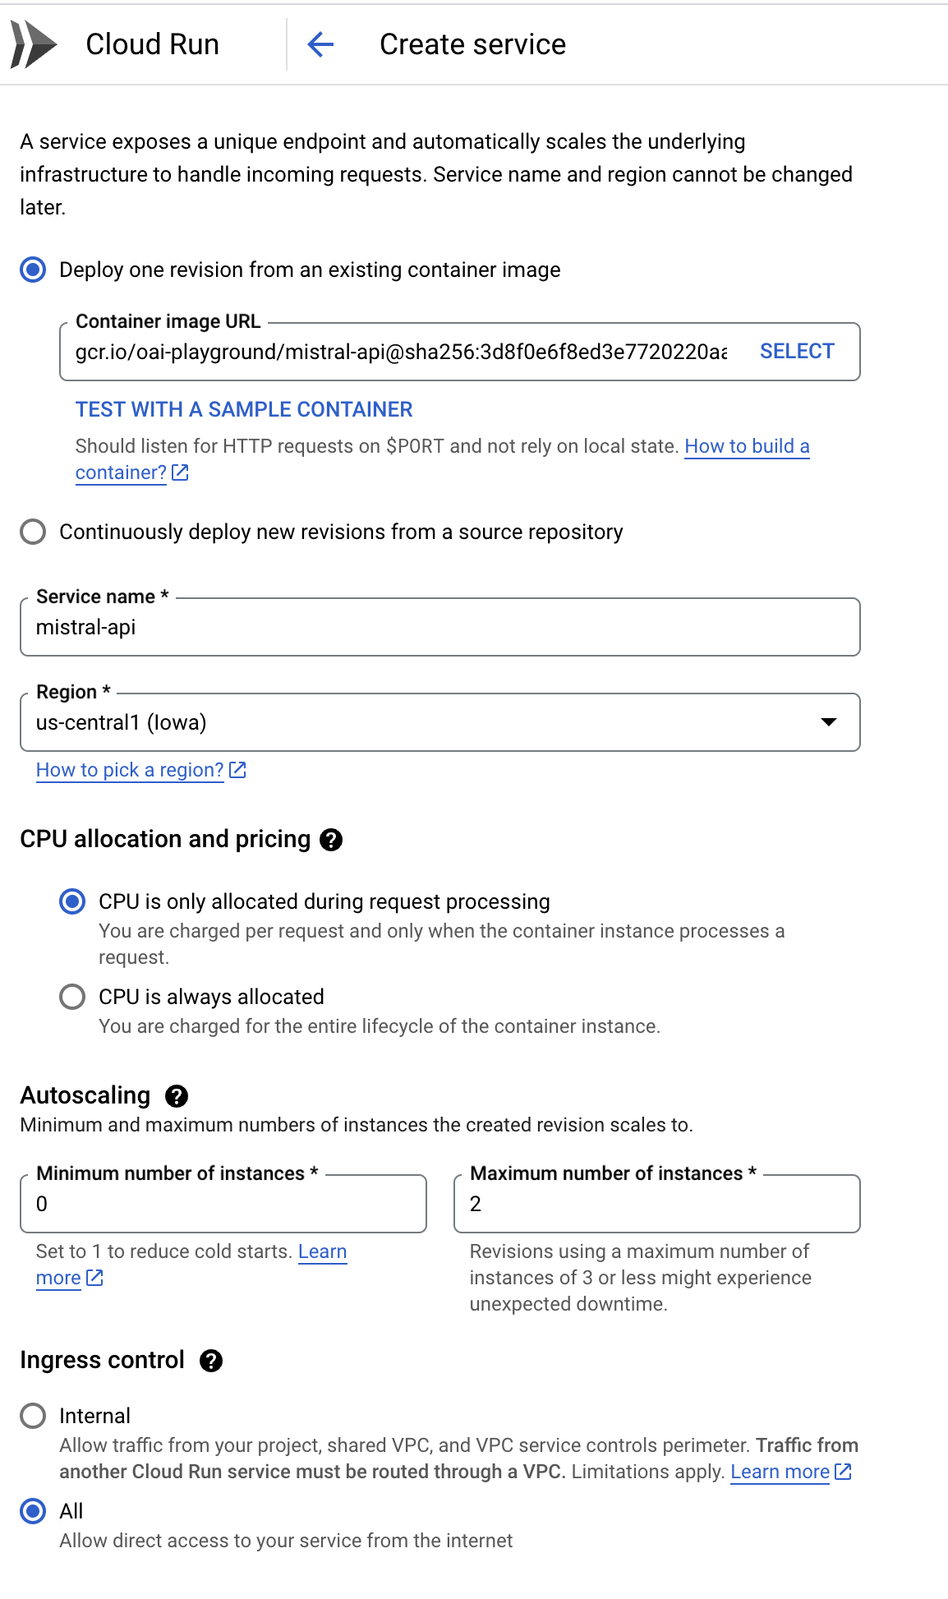
Task: Select the All ingress radio button
Action: [32, 1510]
